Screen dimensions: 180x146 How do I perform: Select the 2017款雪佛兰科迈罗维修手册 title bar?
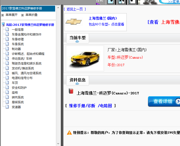click(28, 9)
